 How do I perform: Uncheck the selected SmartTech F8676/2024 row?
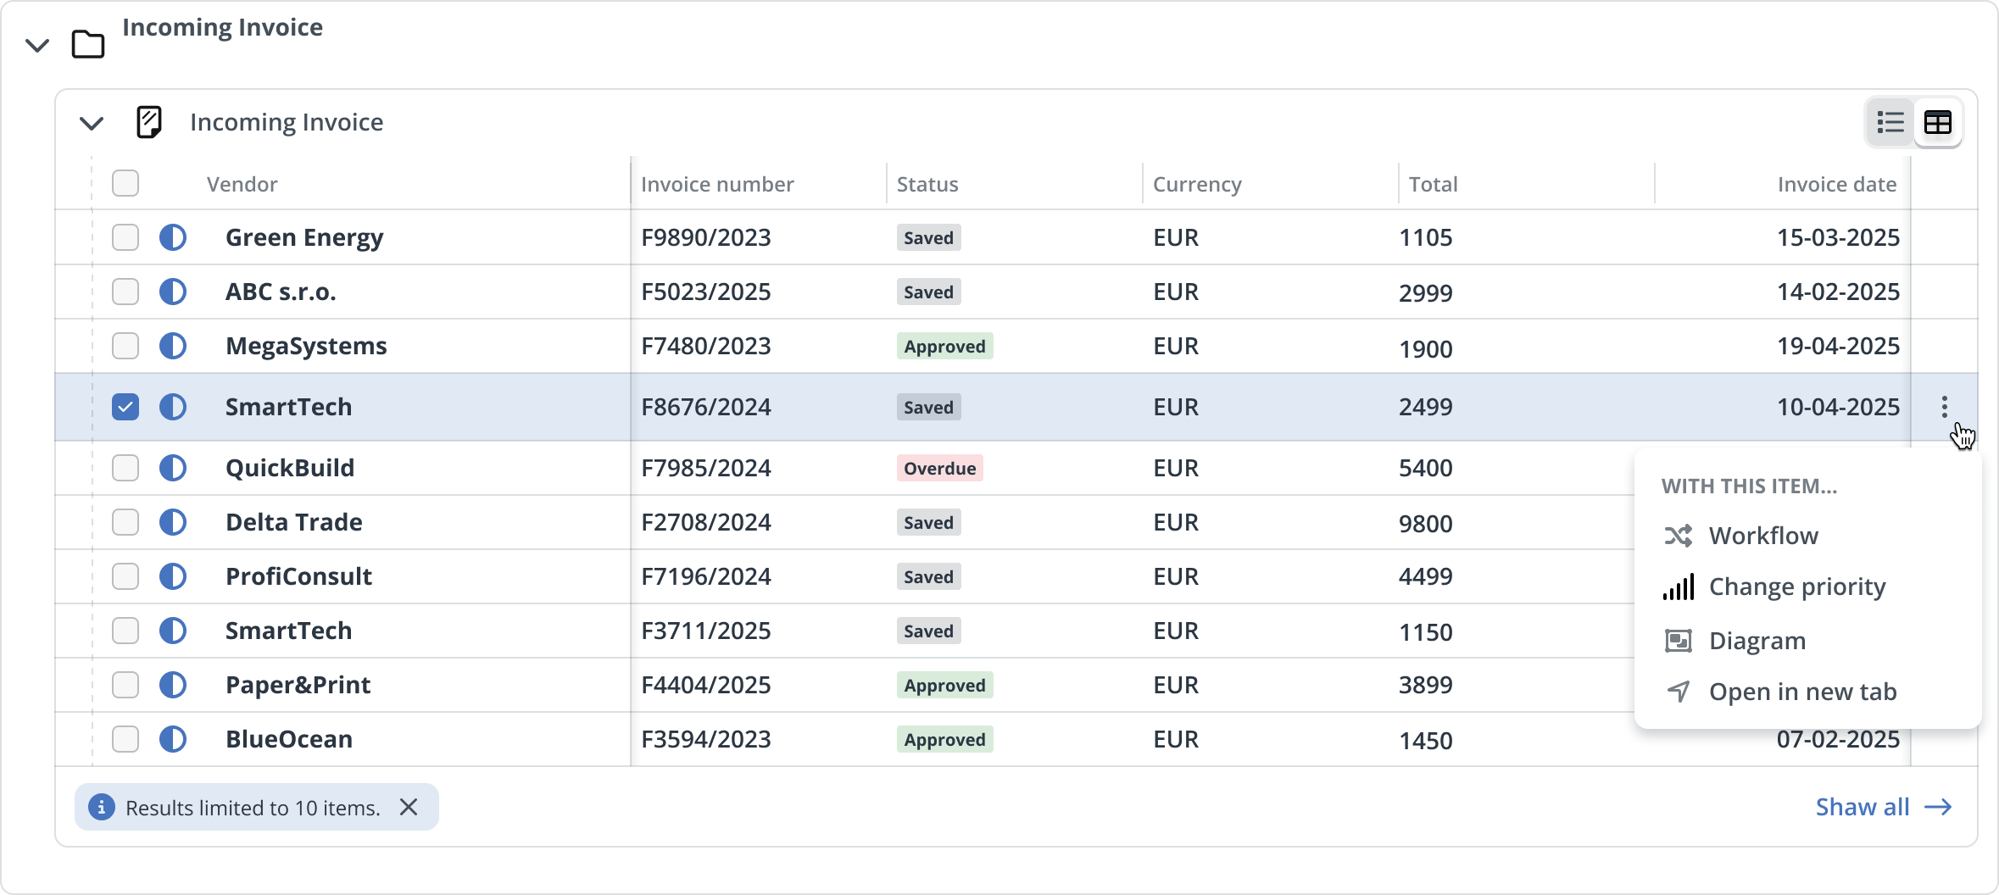click(x=125, y=407)
